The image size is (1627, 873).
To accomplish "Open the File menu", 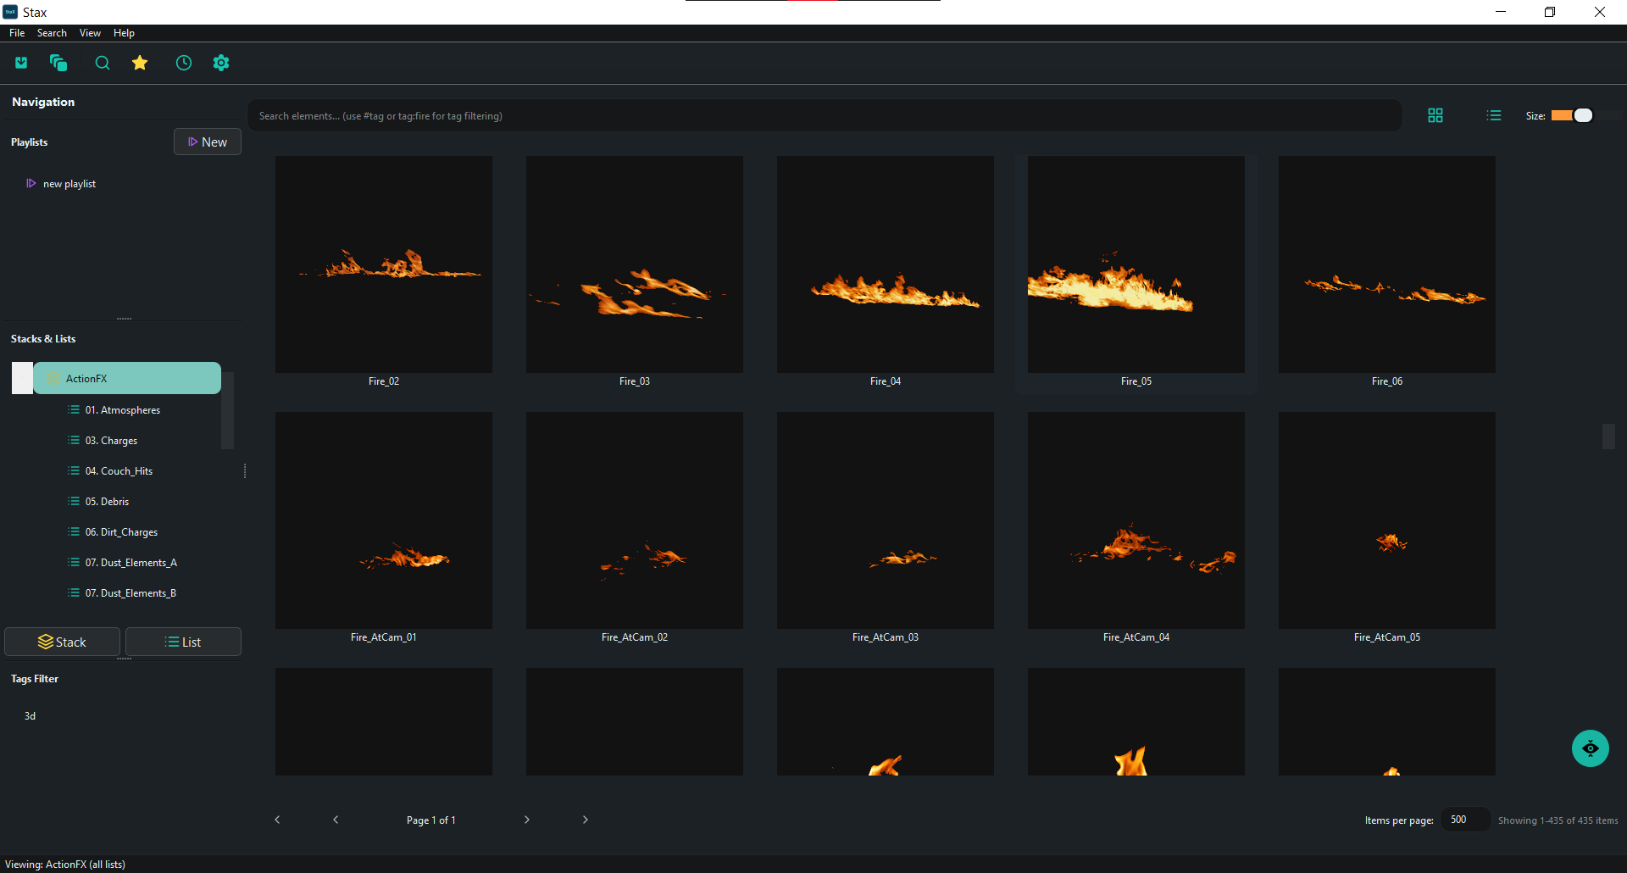I will [x=17, y=33].
